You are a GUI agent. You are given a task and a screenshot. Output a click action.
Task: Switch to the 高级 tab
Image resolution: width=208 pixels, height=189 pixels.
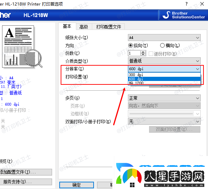84,27
